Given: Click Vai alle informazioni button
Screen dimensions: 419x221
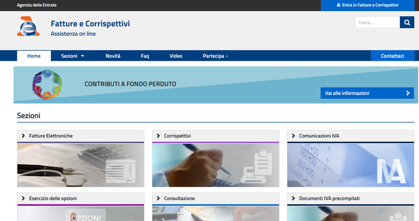Looking at the screenshot, I should point(367,93).
